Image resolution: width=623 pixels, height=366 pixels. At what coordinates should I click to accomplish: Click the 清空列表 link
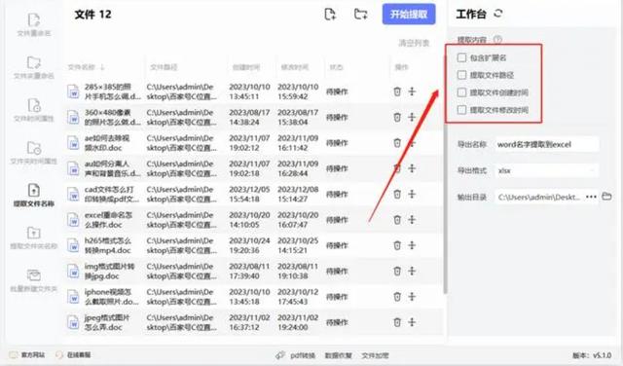[x=414, y=43]
